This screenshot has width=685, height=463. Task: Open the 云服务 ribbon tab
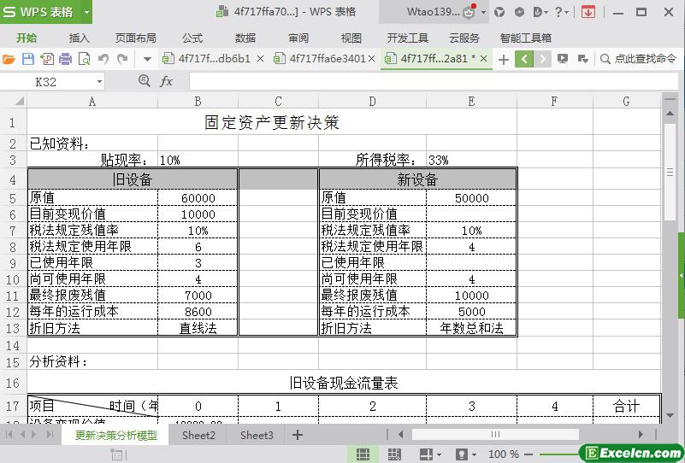pos(464,38)
